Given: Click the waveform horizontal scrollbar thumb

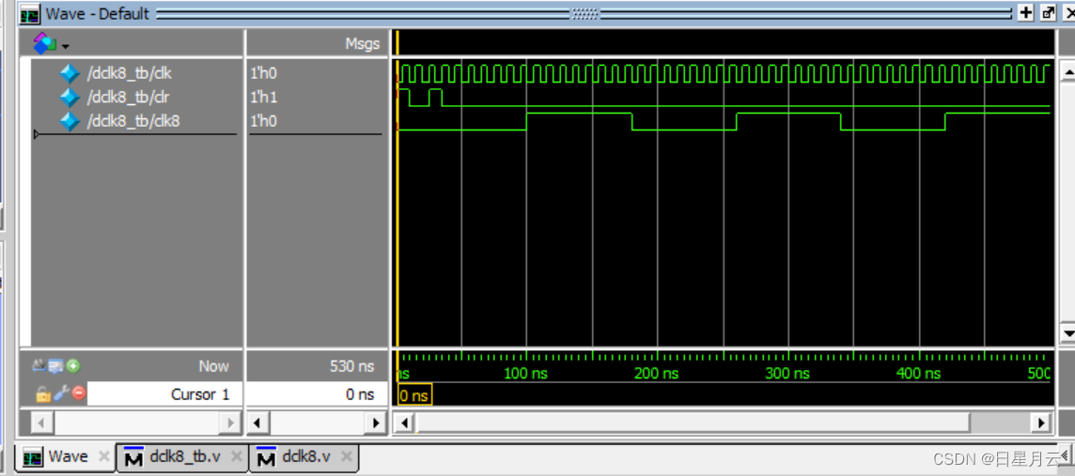Looking at the screenshot, I should click(x=693, y=423).
